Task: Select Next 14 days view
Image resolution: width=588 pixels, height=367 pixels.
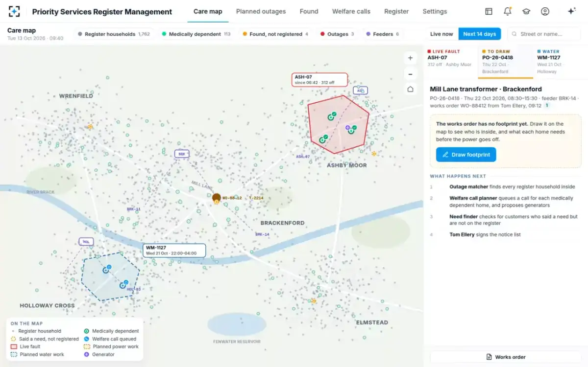Action: pyautogui.click(x=479, y=34)
